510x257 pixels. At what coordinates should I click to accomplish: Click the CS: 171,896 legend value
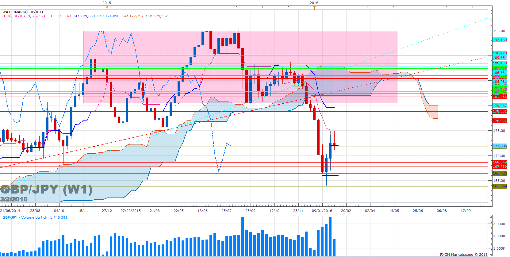click(108, 16)
